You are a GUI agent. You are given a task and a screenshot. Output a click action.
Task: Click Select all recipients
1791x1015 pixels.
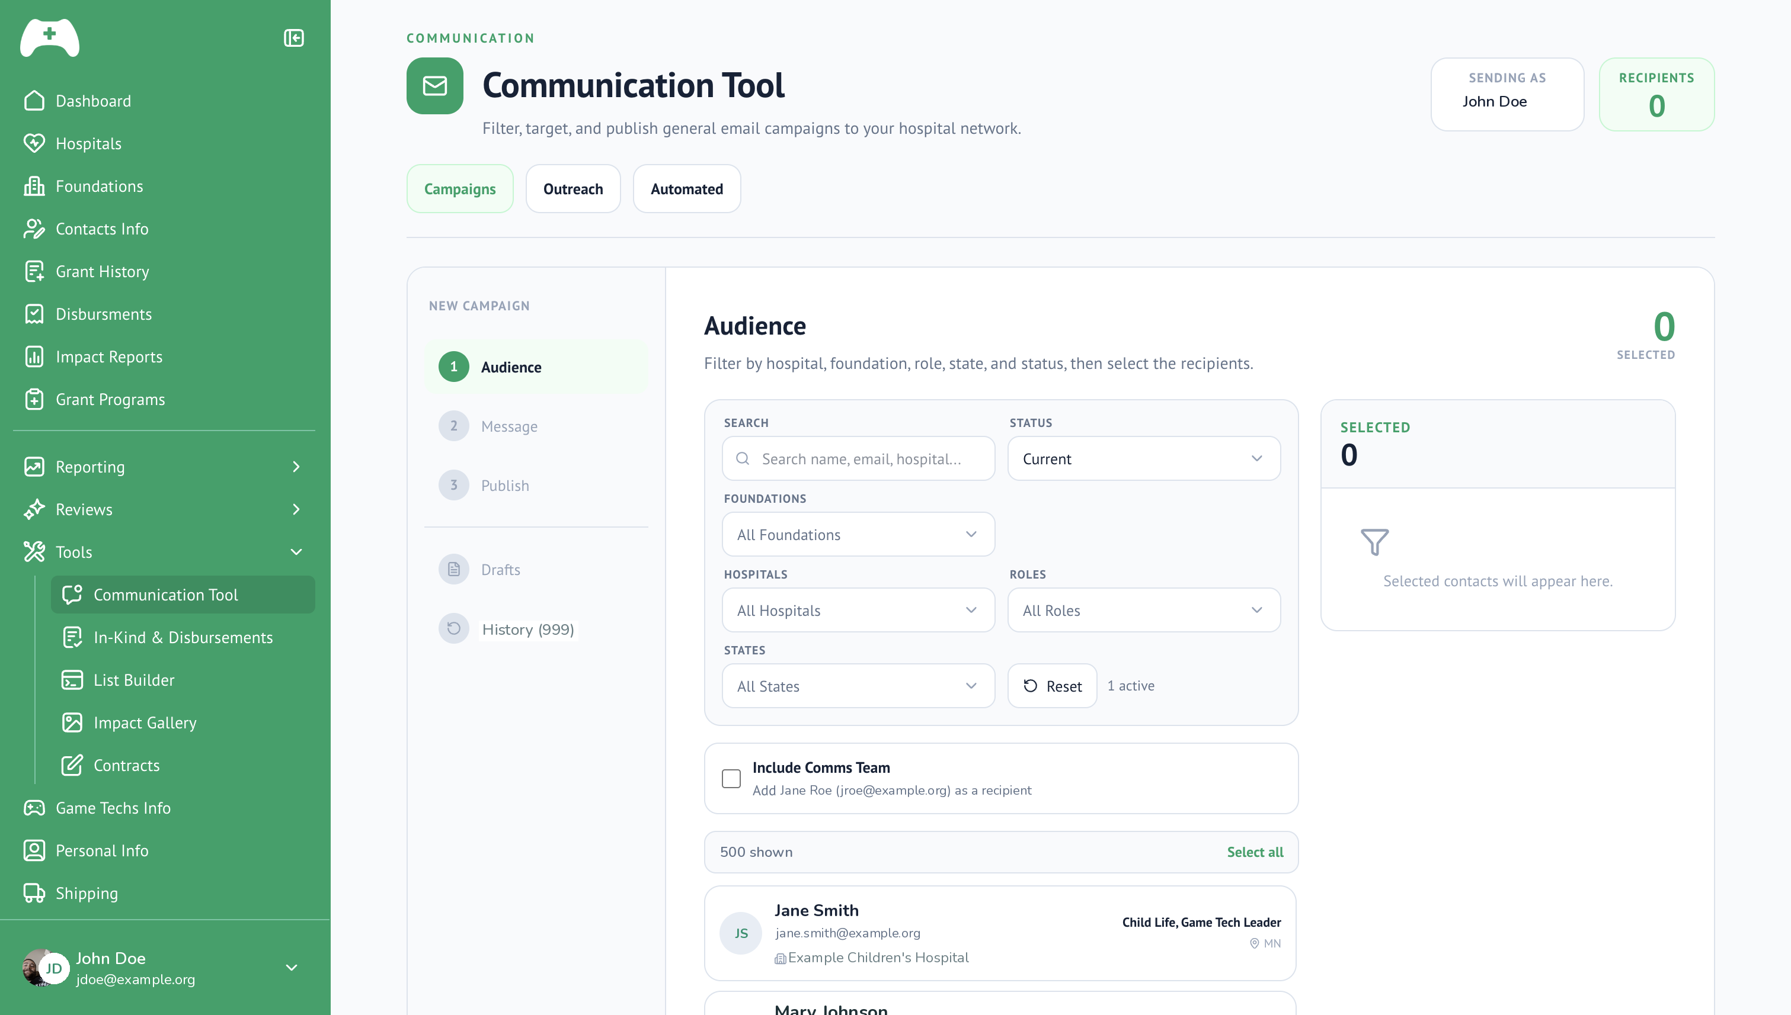(x=1255, y=852)
